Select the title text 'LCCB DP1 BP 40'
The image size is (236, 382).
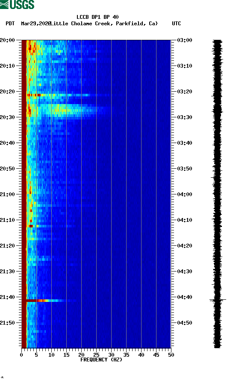97,17
